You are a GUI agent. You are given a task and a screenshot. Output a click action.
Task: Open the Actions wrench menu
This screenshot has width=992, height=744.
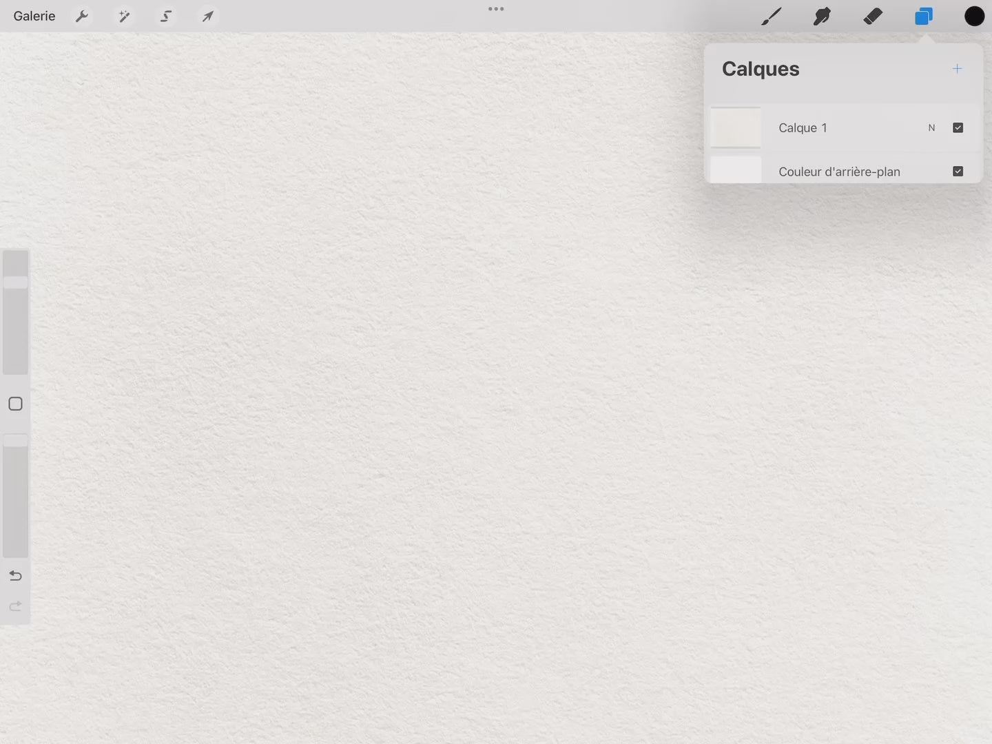click(x=82, y=16)
